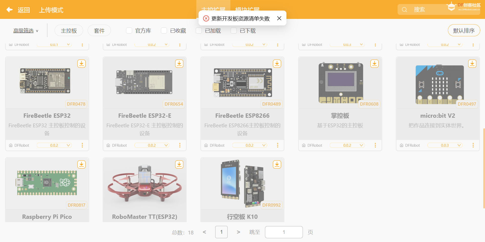
Task: Click the search magnifier icon
Action: click(404, 10)
